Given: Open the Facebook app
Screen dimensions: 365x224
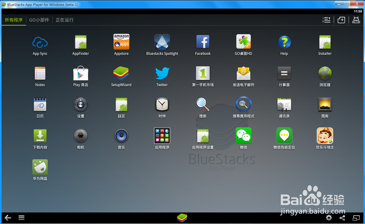Looking at the screenshot, I should pyautogui.click(x=203, y=42).
